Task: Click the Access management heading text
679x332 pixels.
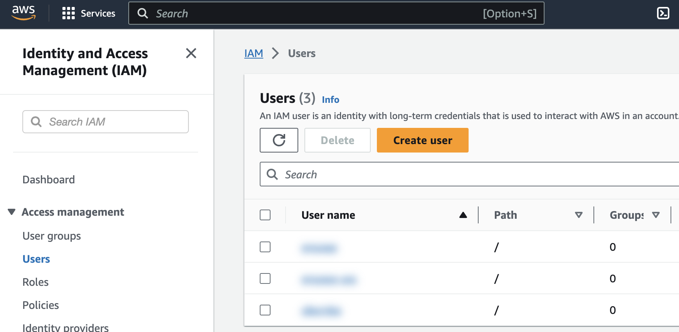Action: (x=73, y=212)
